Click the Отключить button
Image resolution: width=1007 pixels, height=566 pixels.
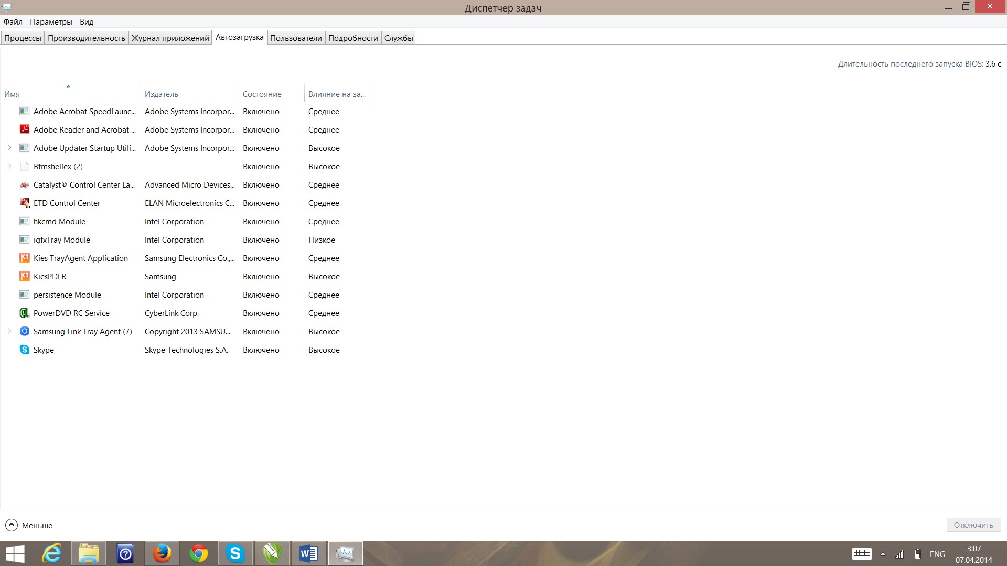point(973,525)
